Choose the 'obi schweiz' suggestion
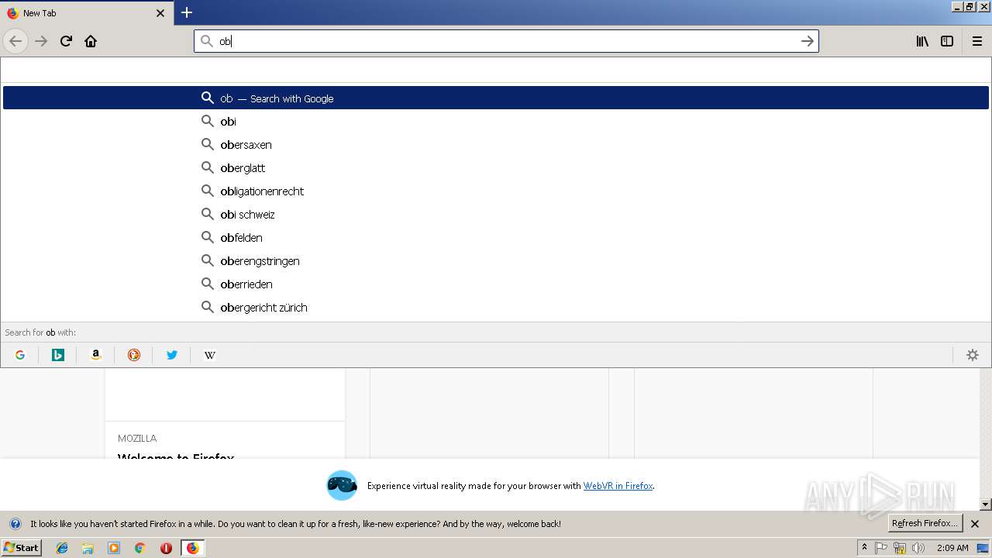The width and height of the screenshot is (992, 558). click(x=496, y=214)
